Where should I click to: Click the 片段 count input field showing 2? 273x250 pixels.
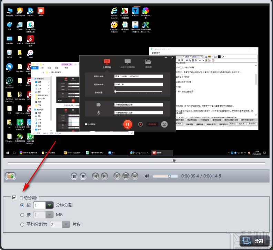tap(56, 224)
